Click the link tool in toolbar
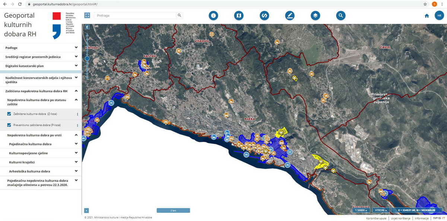This screenshot has width=447, height=221. [x=264, y=16]
